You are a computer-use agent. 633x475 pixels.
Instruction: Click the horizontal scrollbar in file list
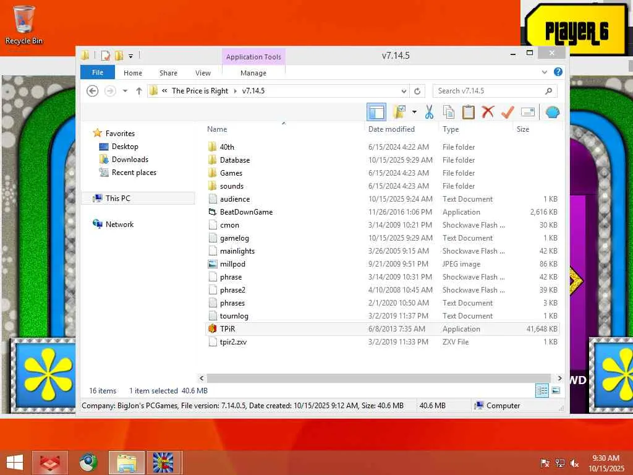(378, 378)
